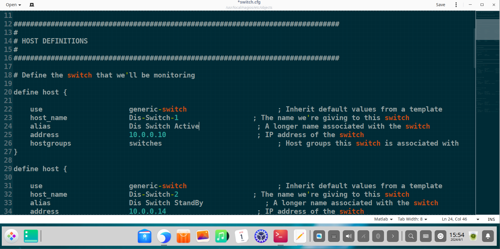Toggle the volume tray icon

(x=349, y=236)
